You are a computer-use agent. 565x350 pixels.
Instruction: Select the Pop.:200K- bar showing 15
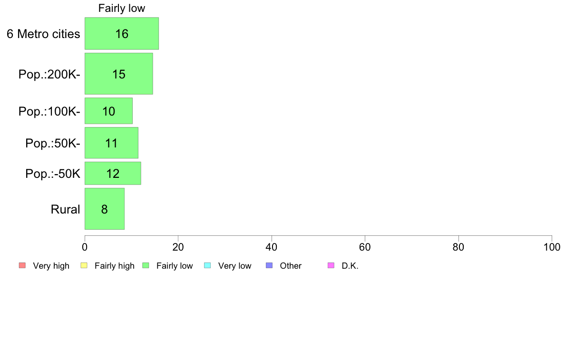[x=119, y=74]
